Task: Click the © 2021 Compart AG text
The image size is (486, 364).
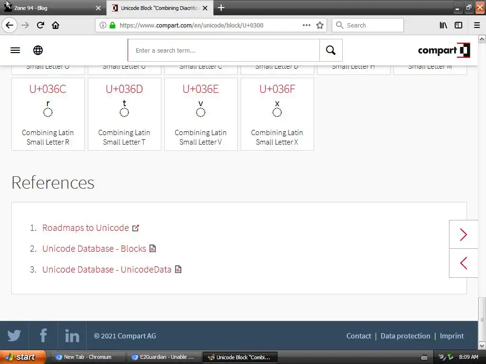Action: click(x=125, y=336)
